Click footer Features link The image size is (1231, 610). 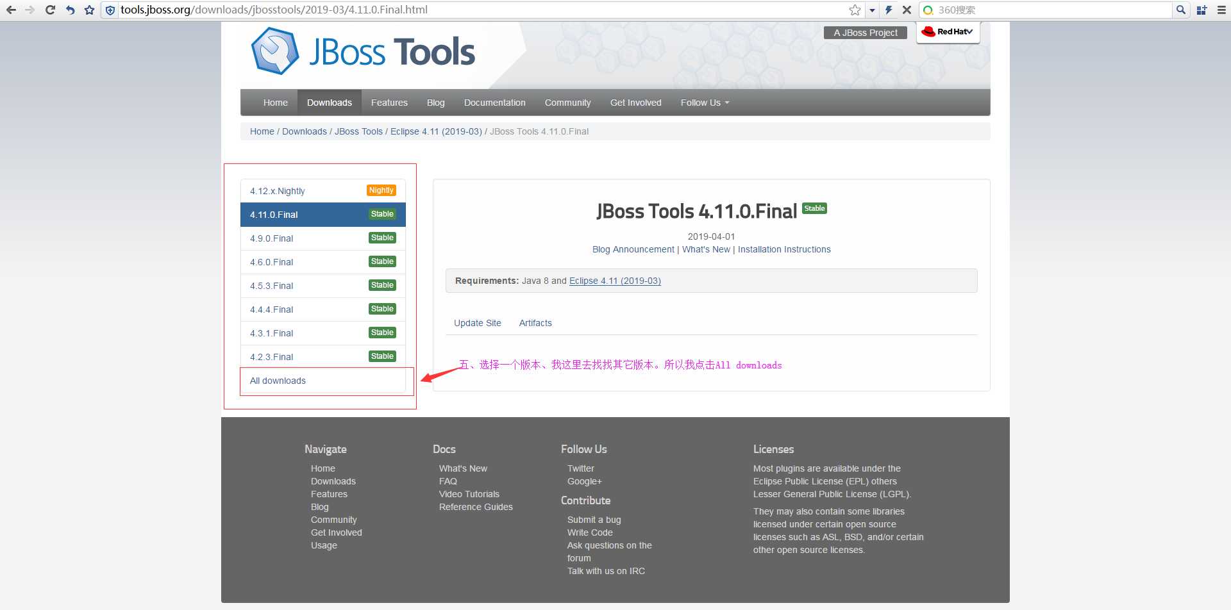329,494
